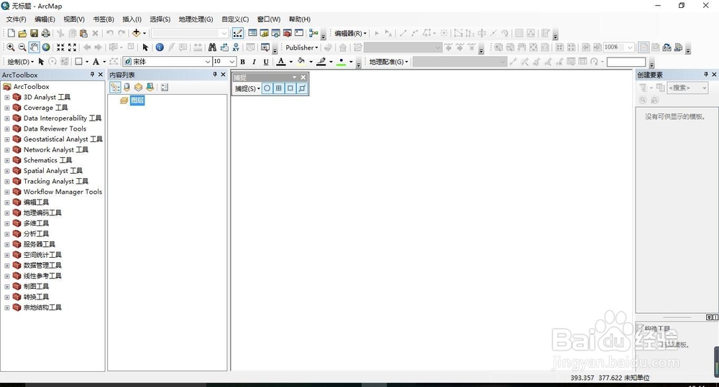Switch to List By Selection view

tap(150, 87)
